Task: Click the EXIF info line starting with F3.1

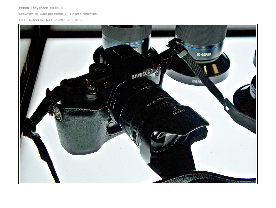Action: point(51,20)
